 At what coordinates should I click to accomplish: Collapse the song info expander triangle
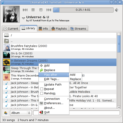24,18
